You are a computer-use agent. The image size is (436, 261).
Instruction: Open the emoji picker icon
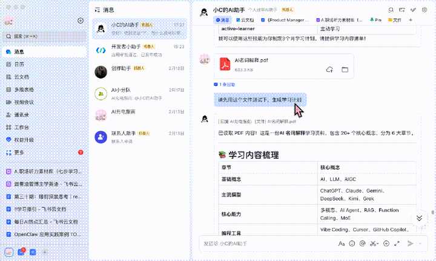pyautogui.click(x=352, y=243)
